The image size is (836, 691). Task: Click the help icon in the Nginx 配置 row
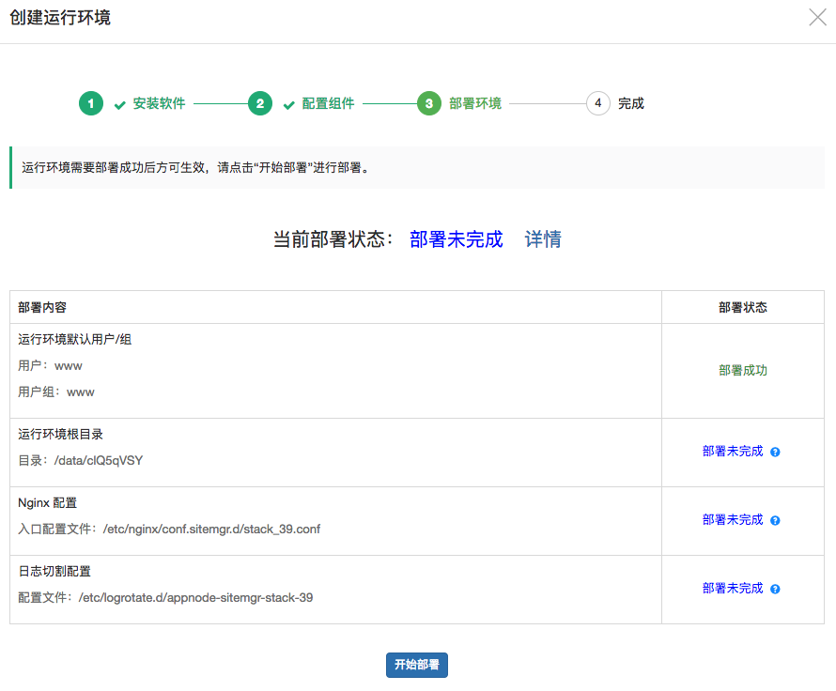pos(774,519)
